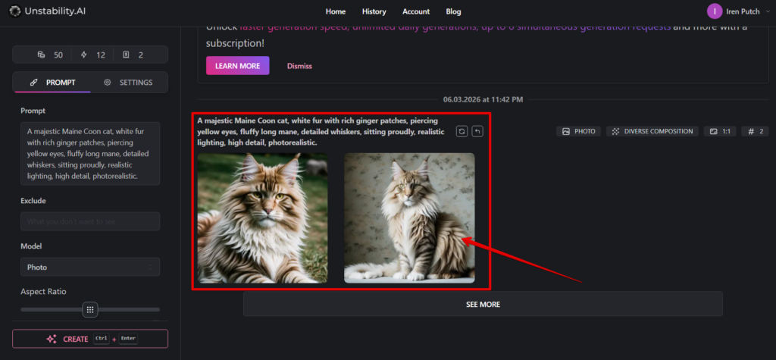776x360 pixels.
Task: Click the 1:1 aspect ratio tag
Action: tap(720, 131)
